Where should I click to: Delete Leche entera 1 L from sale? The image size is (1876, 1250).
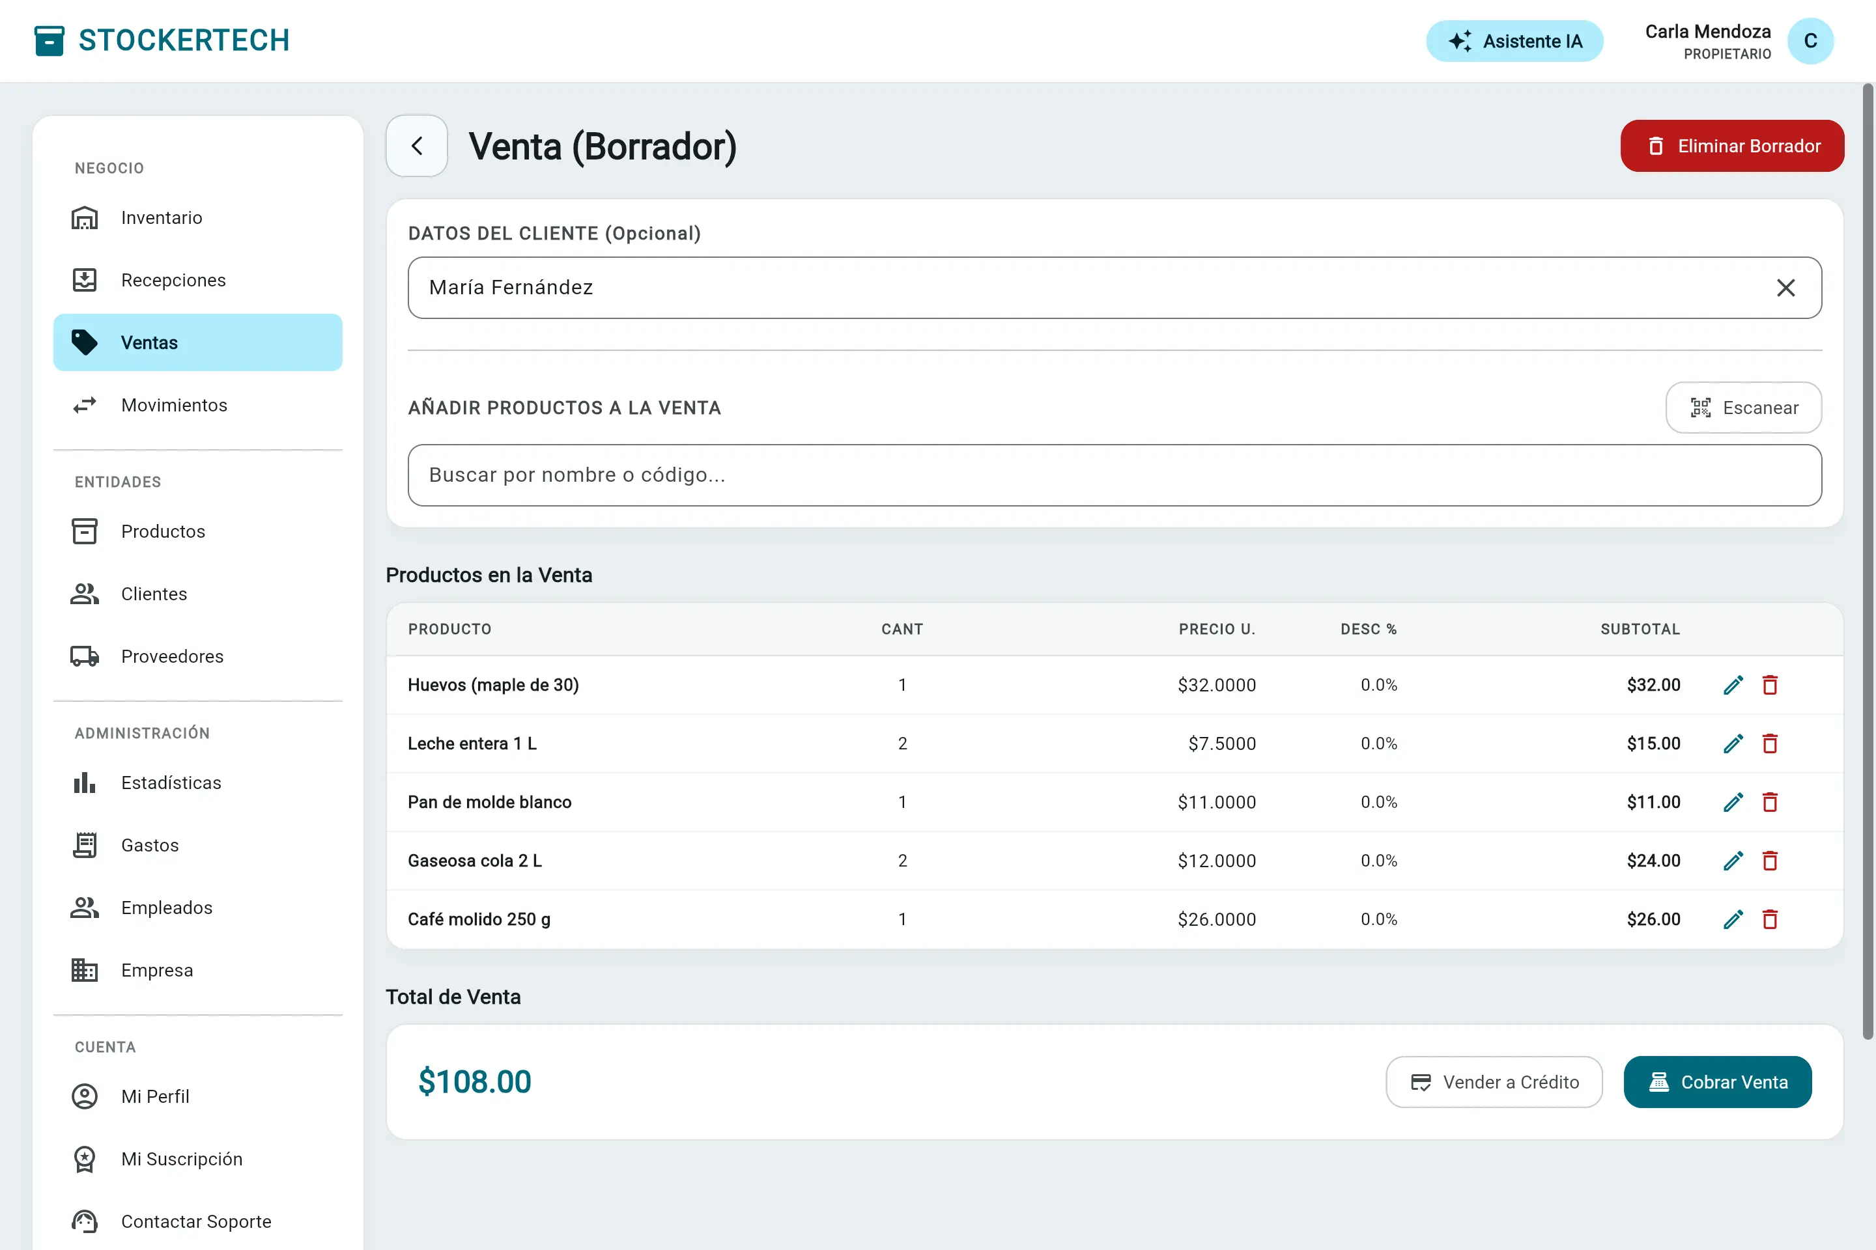pyautogui.click(x=1770, y=743)
